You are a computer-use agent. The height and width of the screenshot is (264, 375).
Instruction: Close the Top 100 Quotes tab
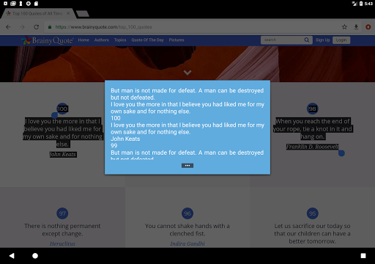(x=68, y=13)
